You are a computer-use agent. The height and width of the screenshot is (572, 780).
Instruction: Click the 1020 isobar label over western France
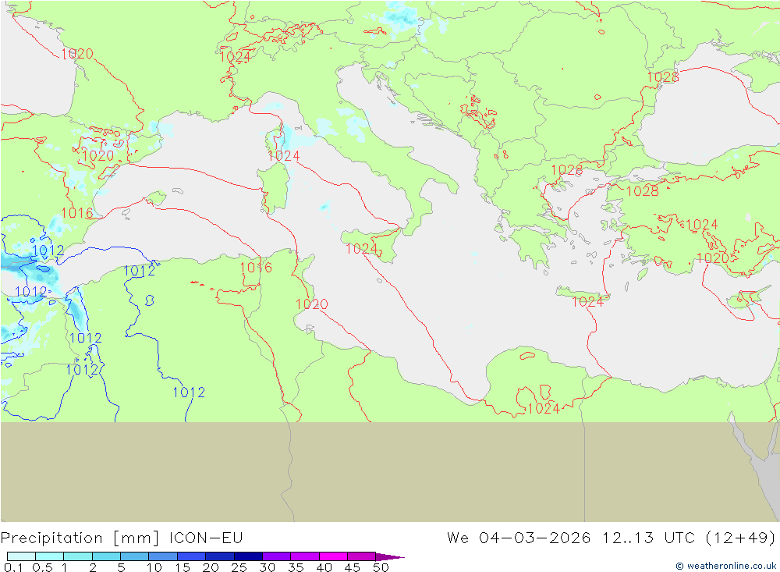pos(77,54)
